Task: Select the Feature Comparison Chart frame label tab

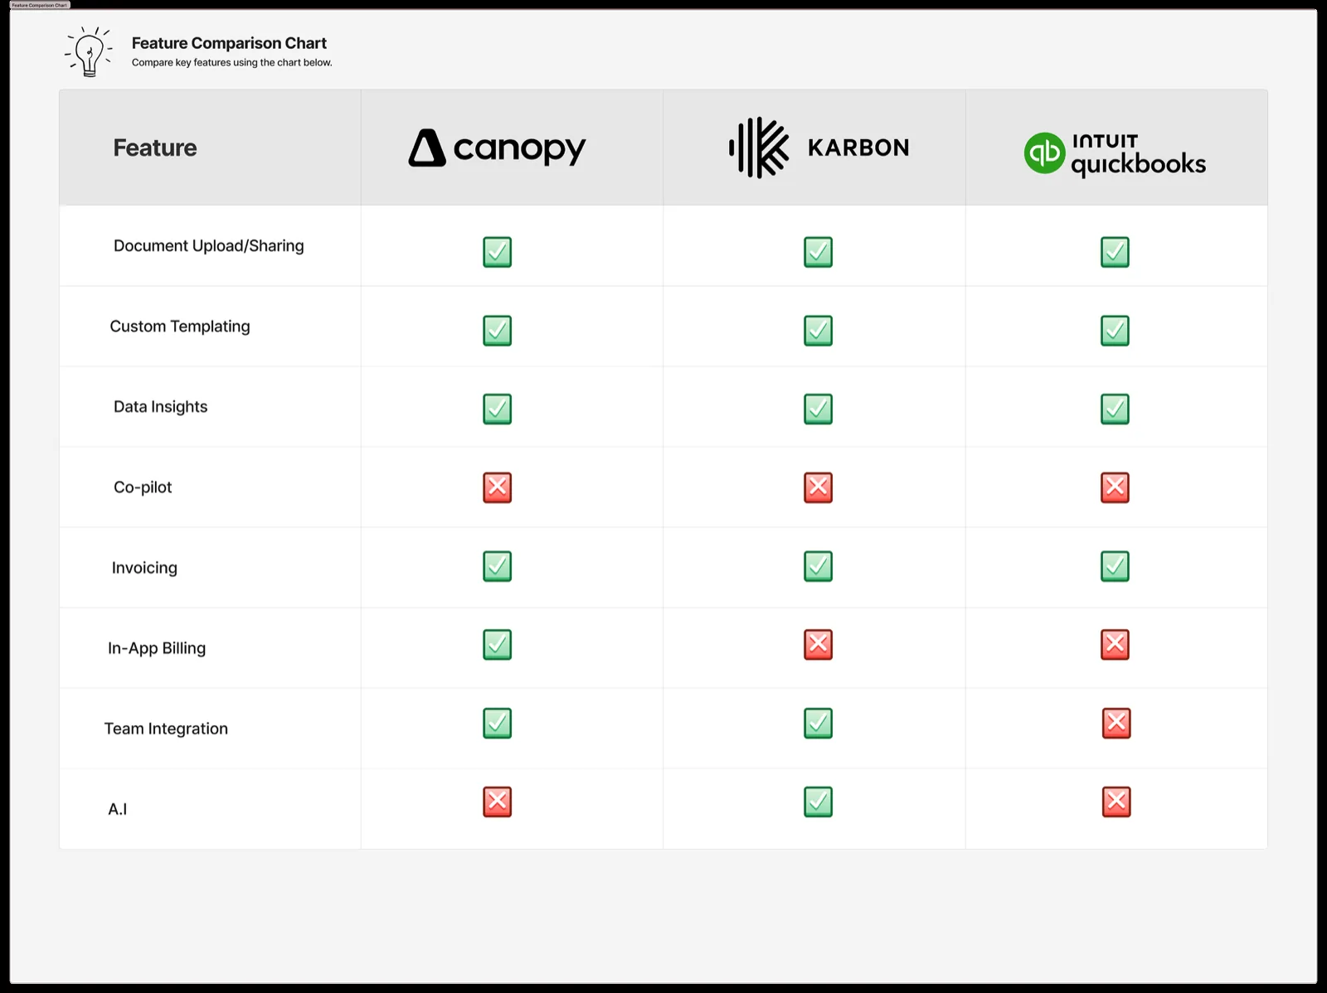Action: (40, 5)
